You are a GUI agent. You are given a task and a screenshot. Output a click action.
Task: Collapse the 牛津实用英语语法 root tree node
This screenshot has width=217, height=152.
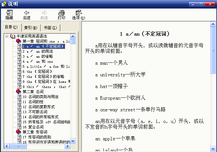[7, 36]
